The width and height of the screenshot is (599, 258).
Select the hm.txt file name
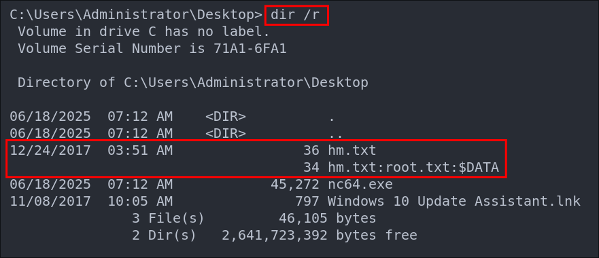pyautogui.click(x=352, y=150)
